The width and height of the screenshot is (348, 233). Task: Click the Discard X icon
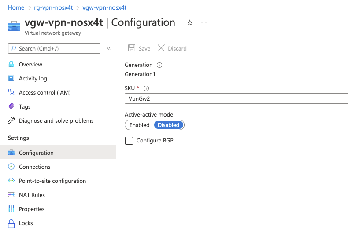[x=161, y=48]
